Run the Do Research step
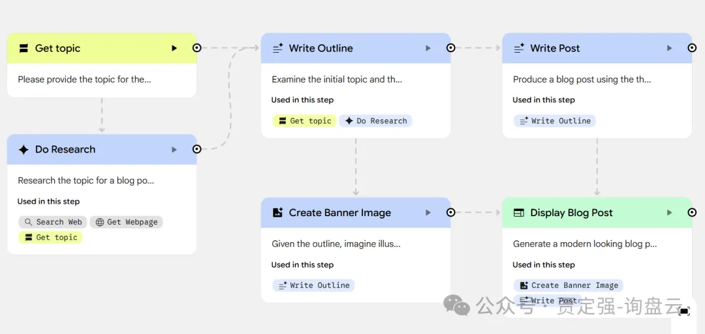This screenshot has height=334, width=705. 174,150
